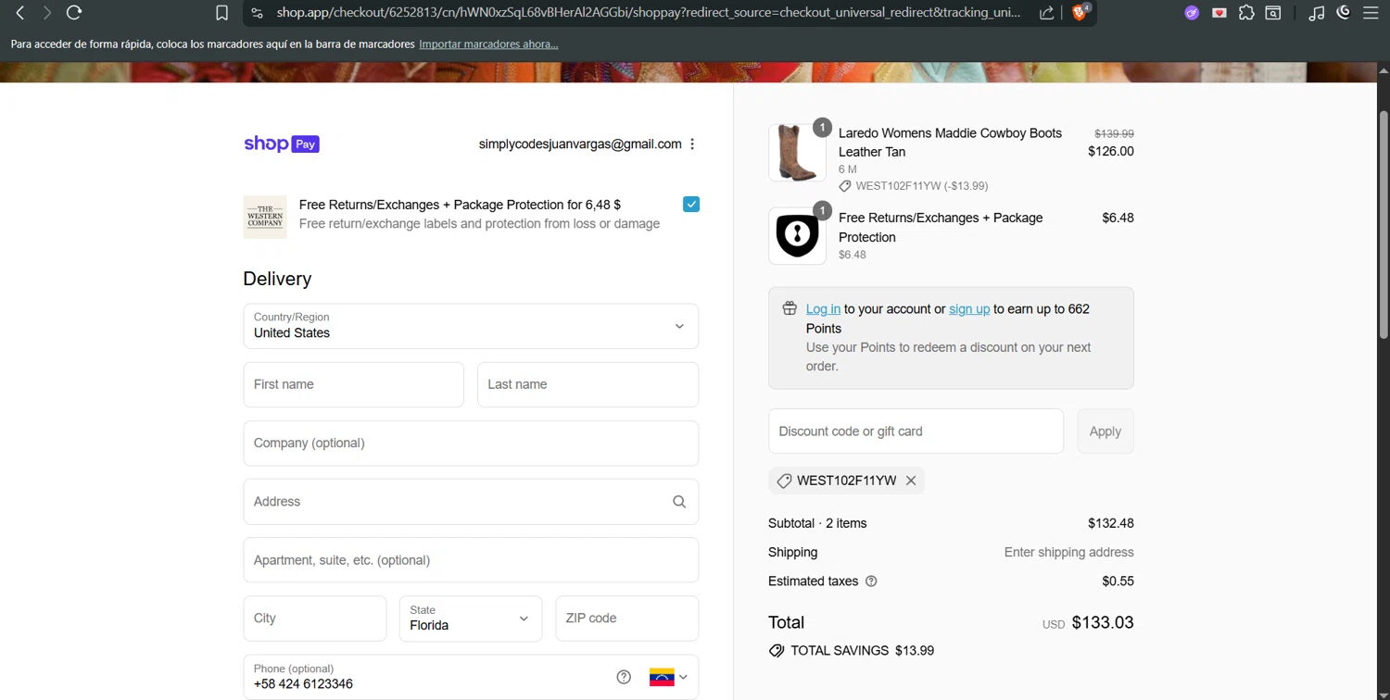The height and width of the screenshot is (700, 1390).
Task: Open the media control music note
Action: [x=1316, y=13]
